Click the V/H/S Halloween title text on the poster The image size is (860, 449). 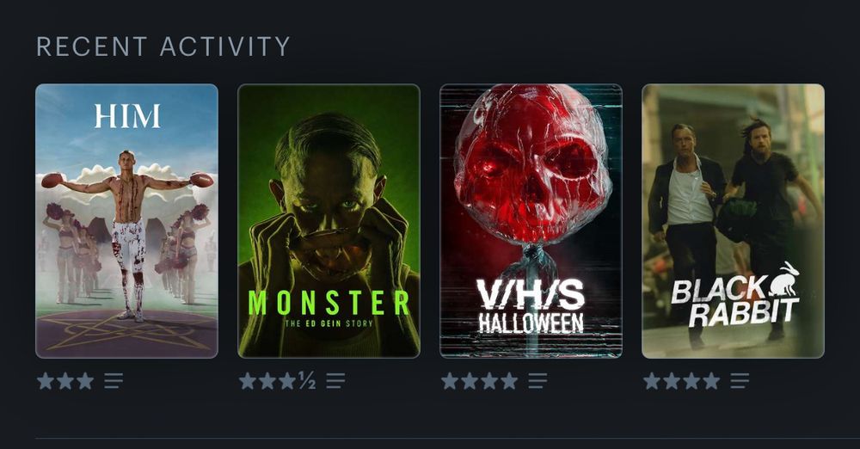pos(531,306)
